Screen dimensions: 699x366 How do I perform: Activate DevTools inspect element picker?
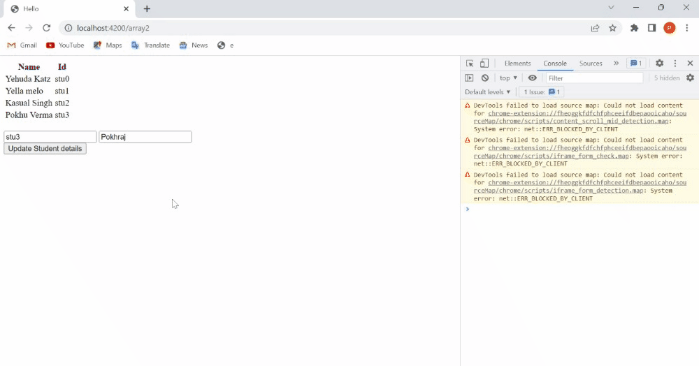pos(470,64)
